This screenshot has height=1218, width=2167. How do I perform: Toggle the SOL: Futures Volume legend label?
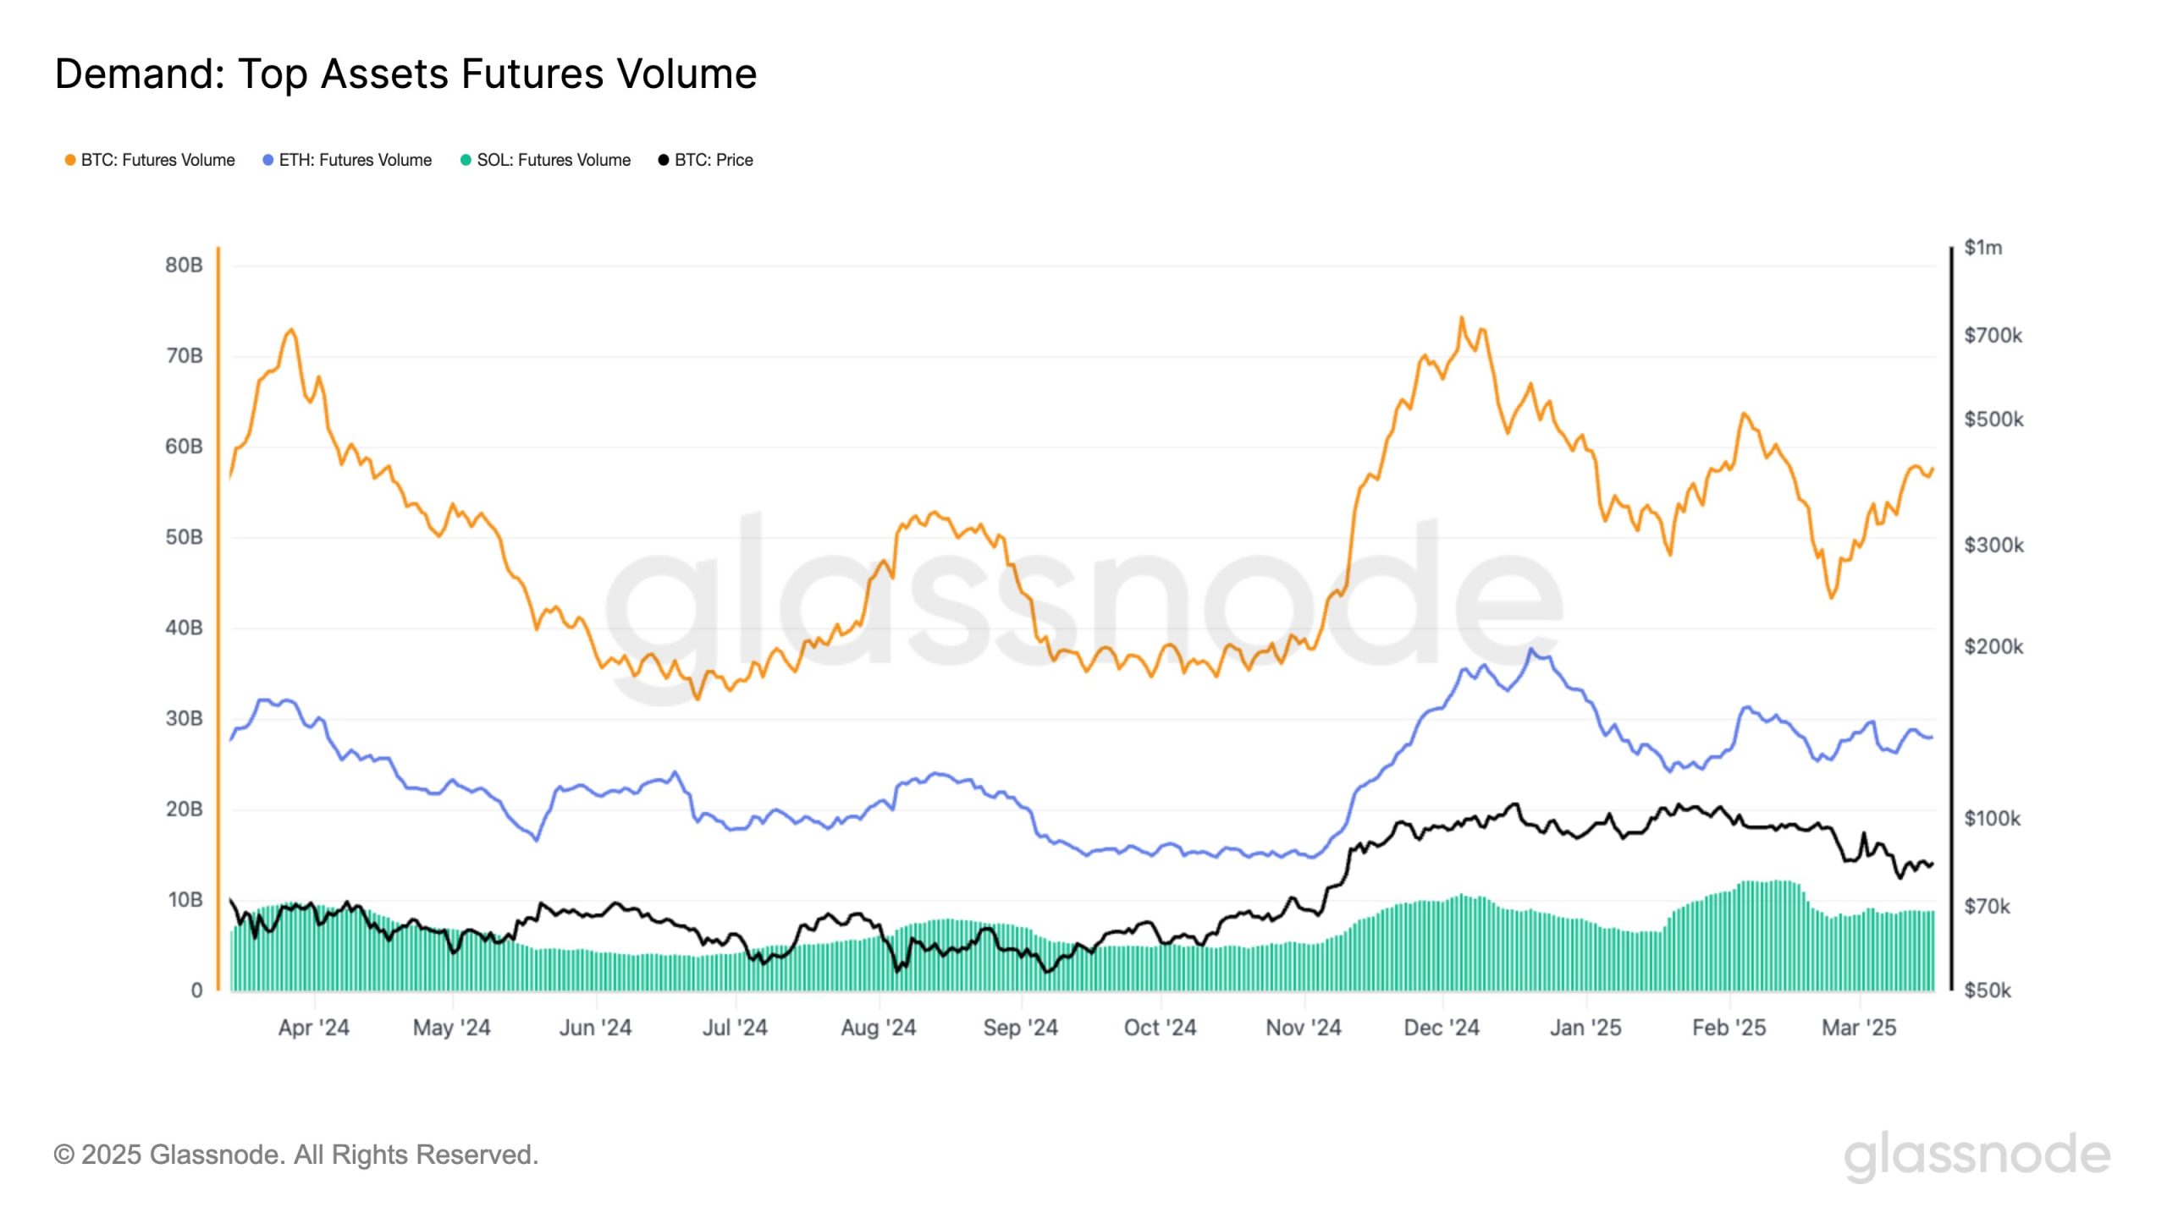pyautogui.click(x=554, y=160)
